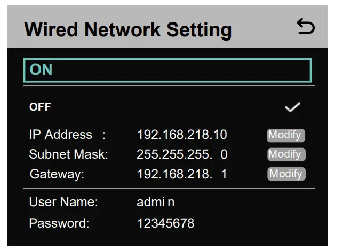This screenshot has height=249, width=343.
Task: Click the highlighted ON row border
Action: (167, 60)
